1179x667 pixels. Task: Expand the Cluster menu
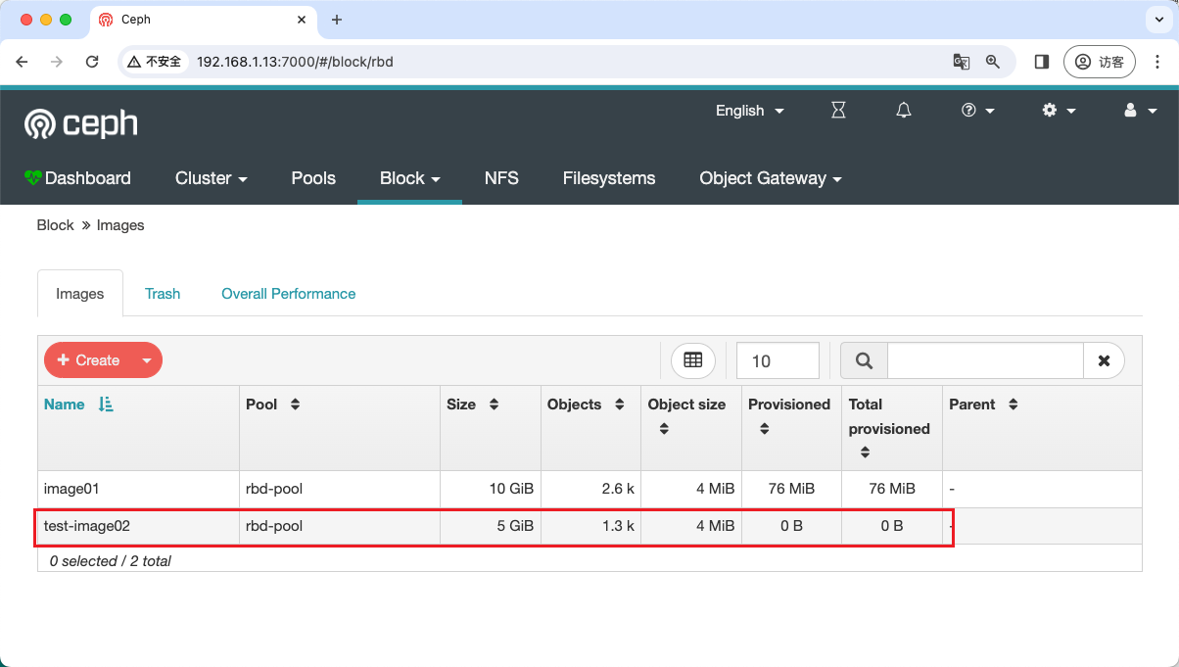point(211,178)
